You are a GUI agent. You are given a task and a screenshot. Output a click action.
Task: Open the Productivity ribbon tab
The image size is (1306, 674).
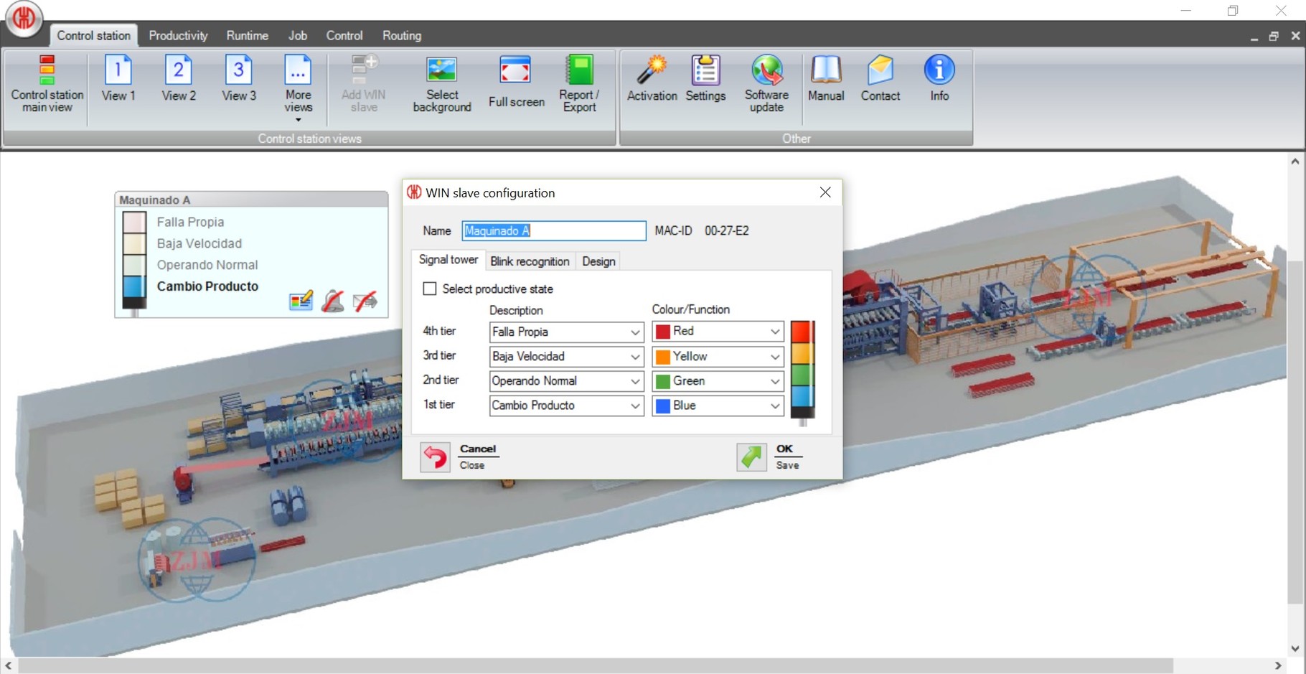pos(178,35)
